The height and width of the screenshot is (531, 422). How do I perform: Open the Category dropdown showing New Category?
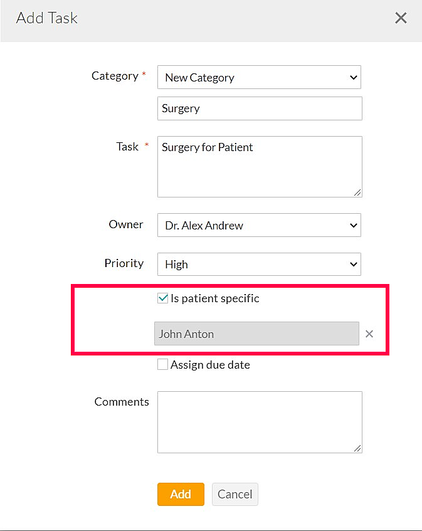[259, 77]
